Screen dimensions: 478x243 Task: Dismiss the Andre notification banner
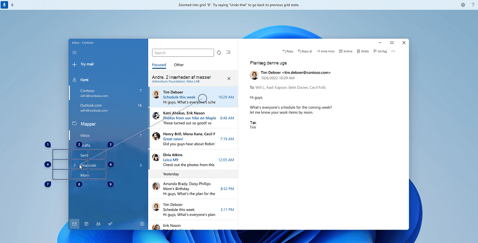point(229,79)
